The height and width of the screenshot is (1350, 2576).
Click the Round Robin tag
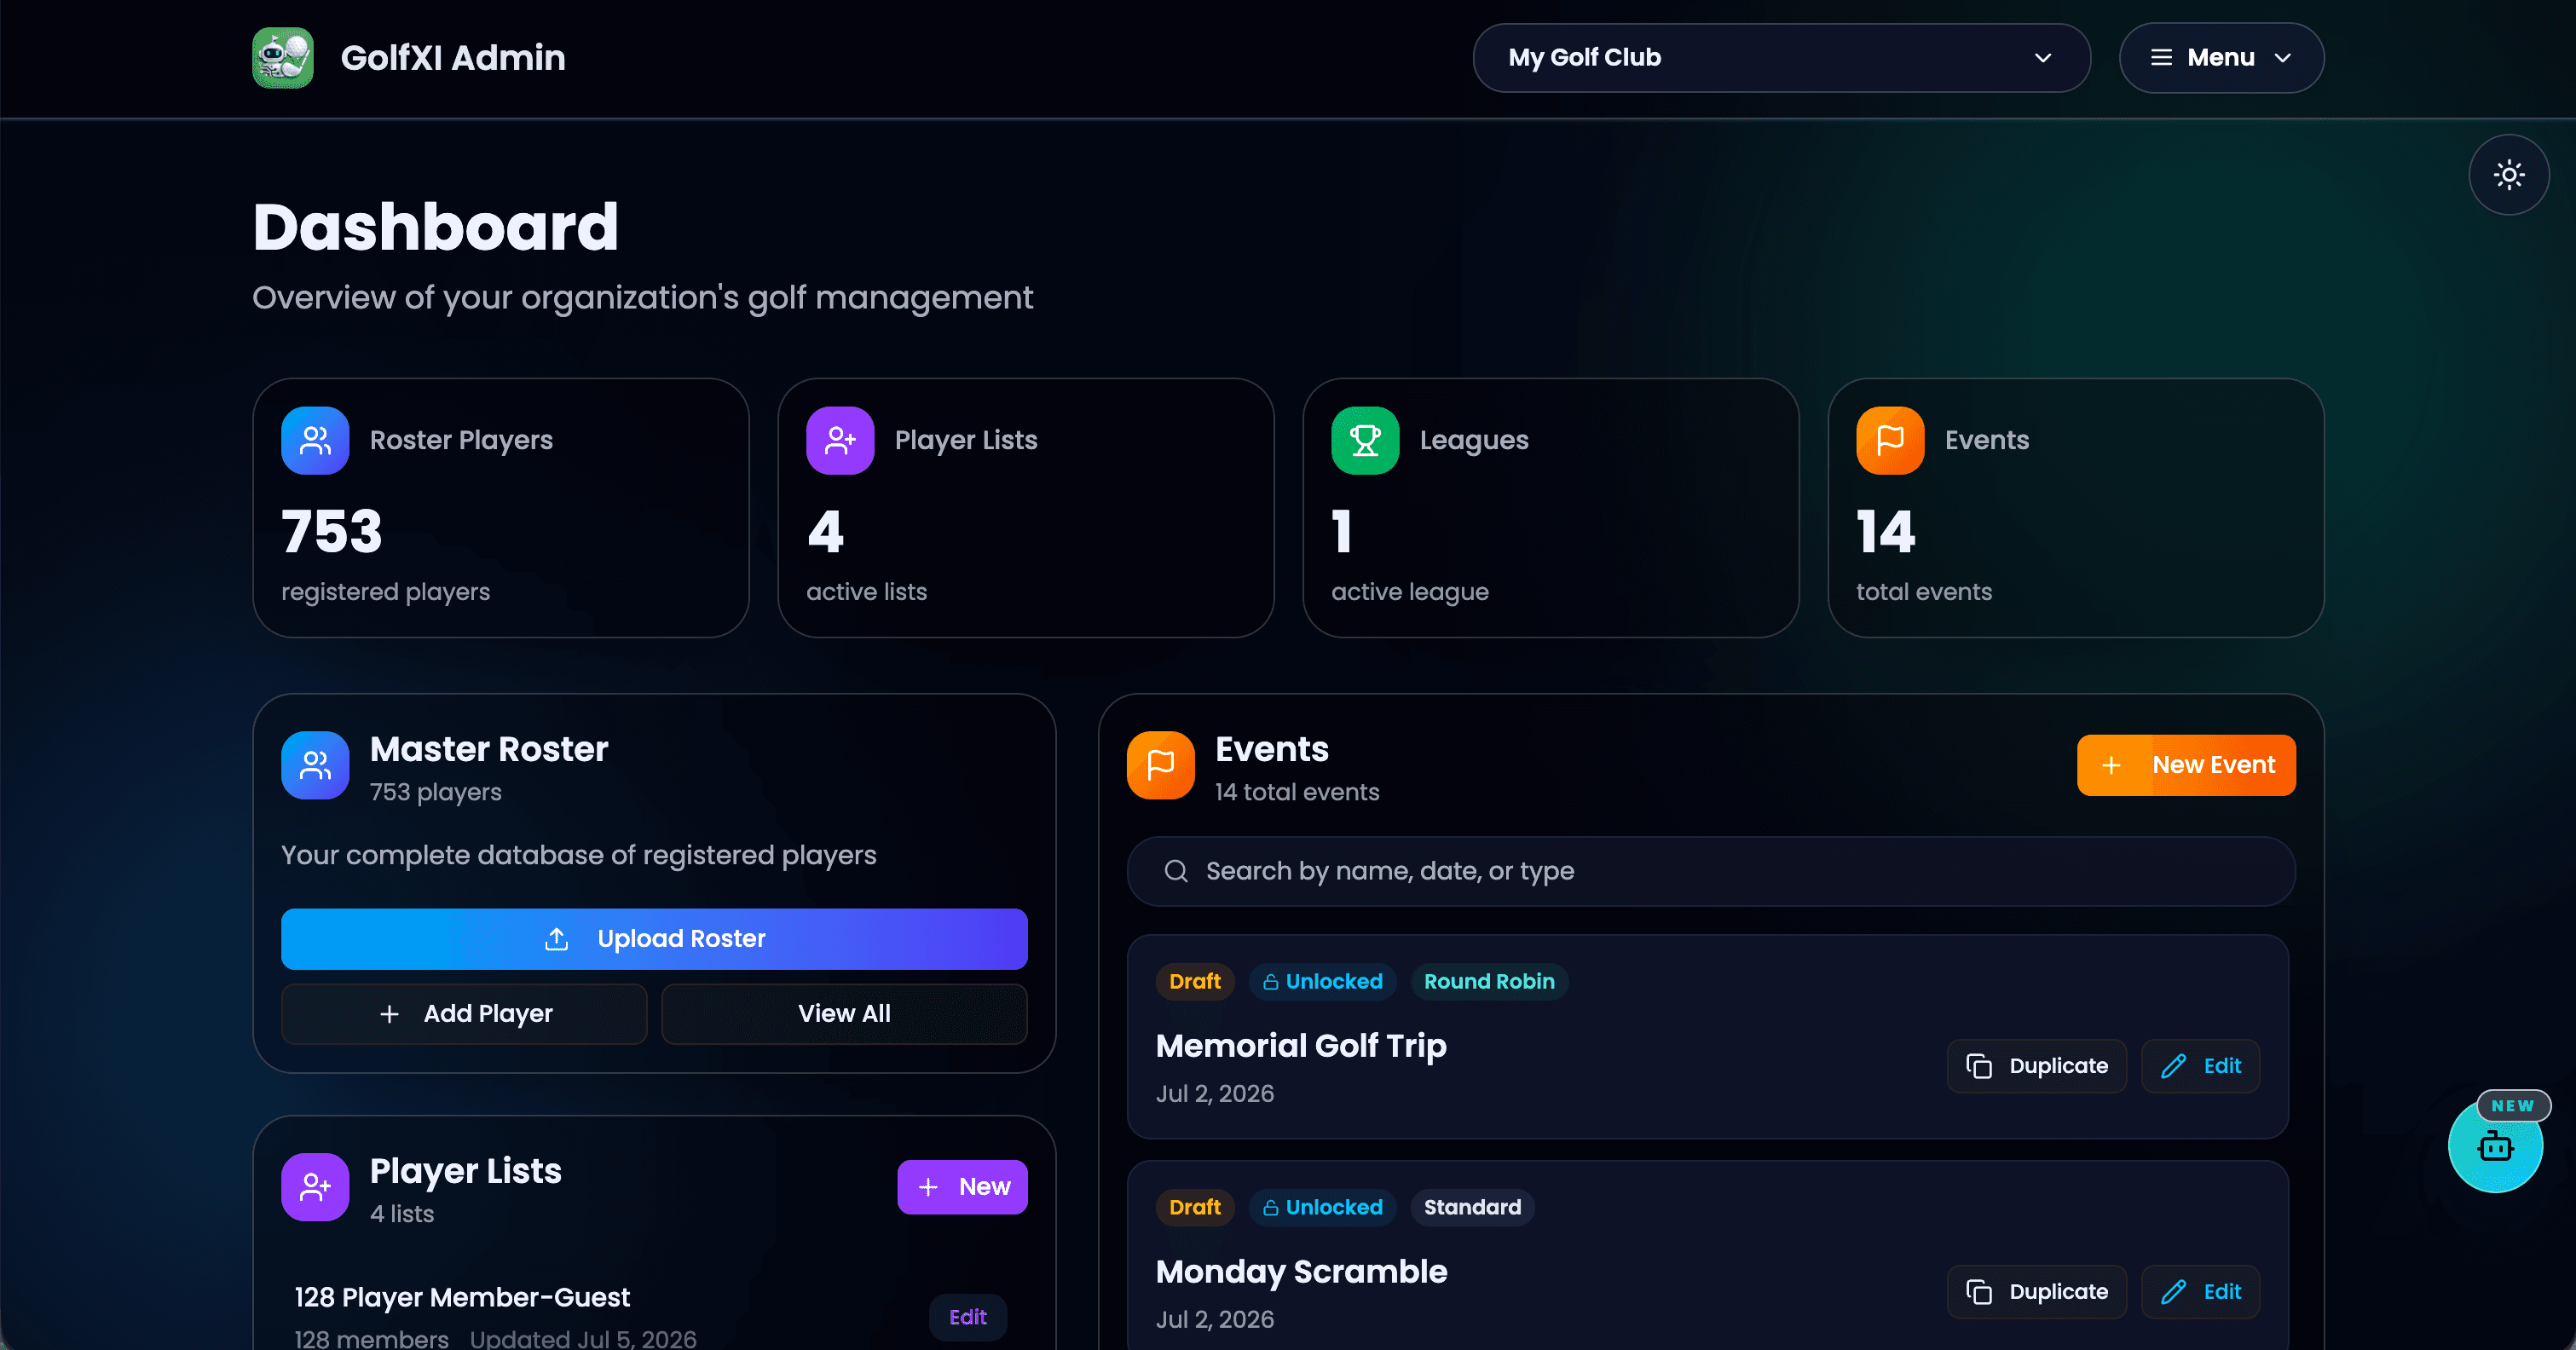1489,982
